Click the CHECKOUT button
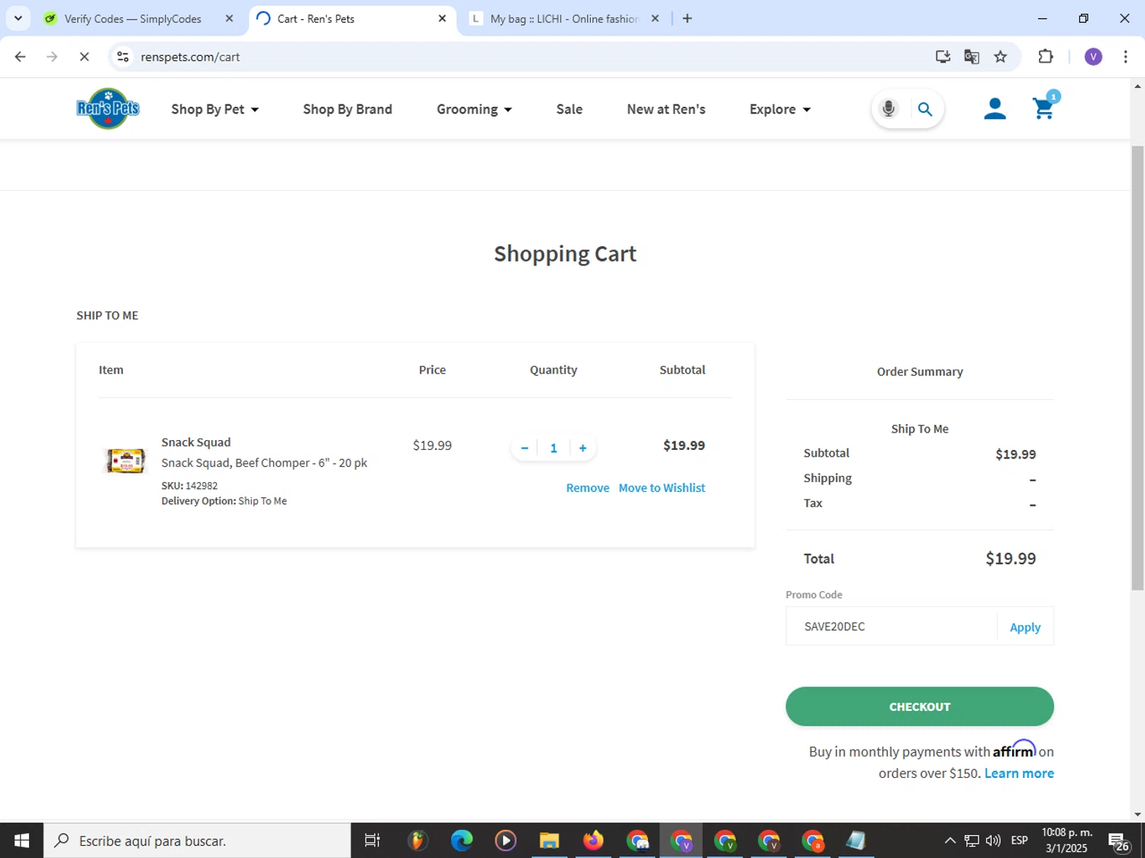Image resolution: width=1145 pixels, height=858 pixels. (x=919, y=706)
